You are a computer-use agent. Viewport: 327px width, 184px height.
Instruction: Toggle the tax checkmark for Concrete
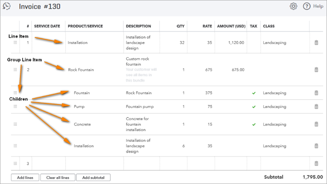click(x=254, y=124)
